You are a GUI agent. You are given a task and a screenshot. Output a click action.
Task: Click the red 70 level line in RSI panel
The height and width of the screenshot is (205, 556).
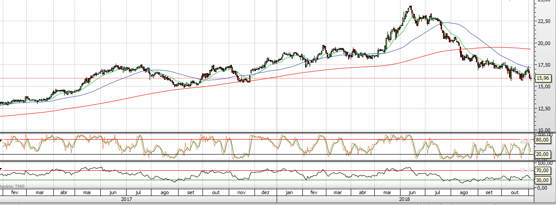(x=136, y=171)
